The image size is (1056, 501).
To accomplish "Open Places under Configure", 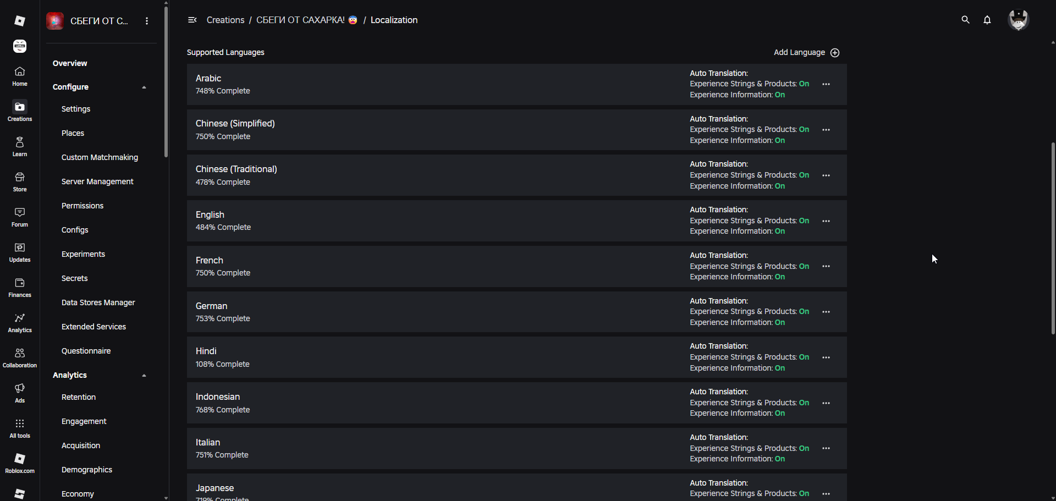I will coord(73,133).
